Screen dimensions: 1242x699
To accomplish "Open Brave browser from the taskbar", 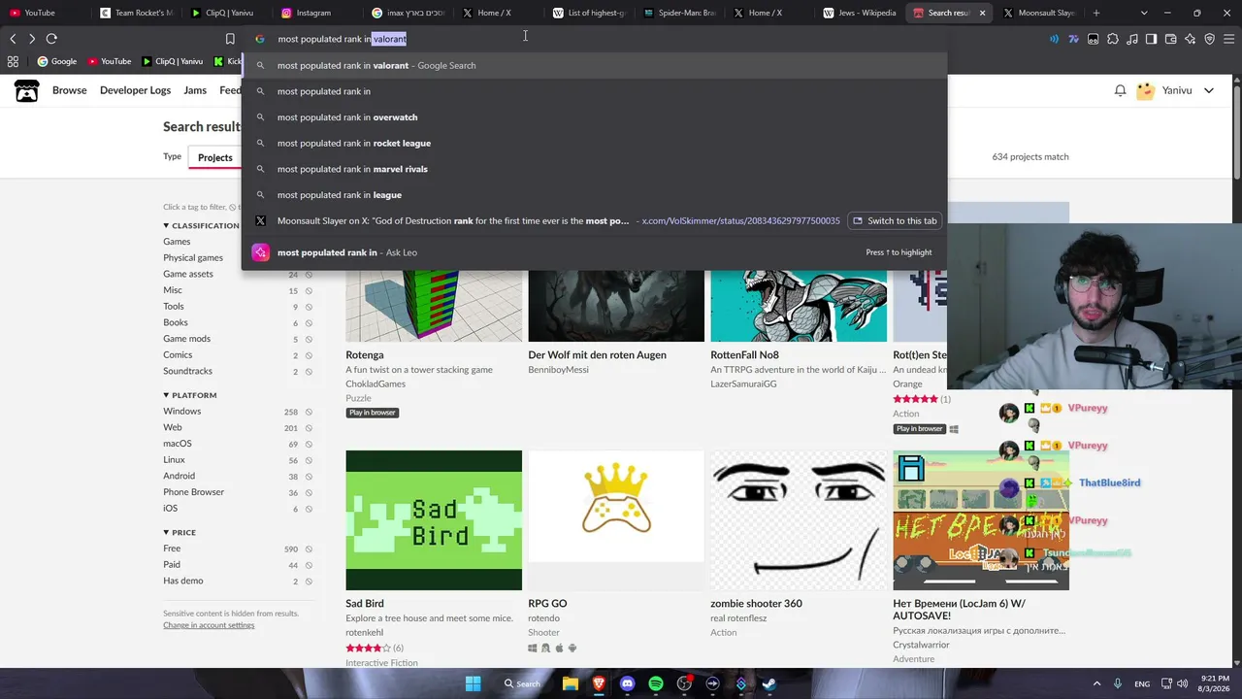I will 599,683.
